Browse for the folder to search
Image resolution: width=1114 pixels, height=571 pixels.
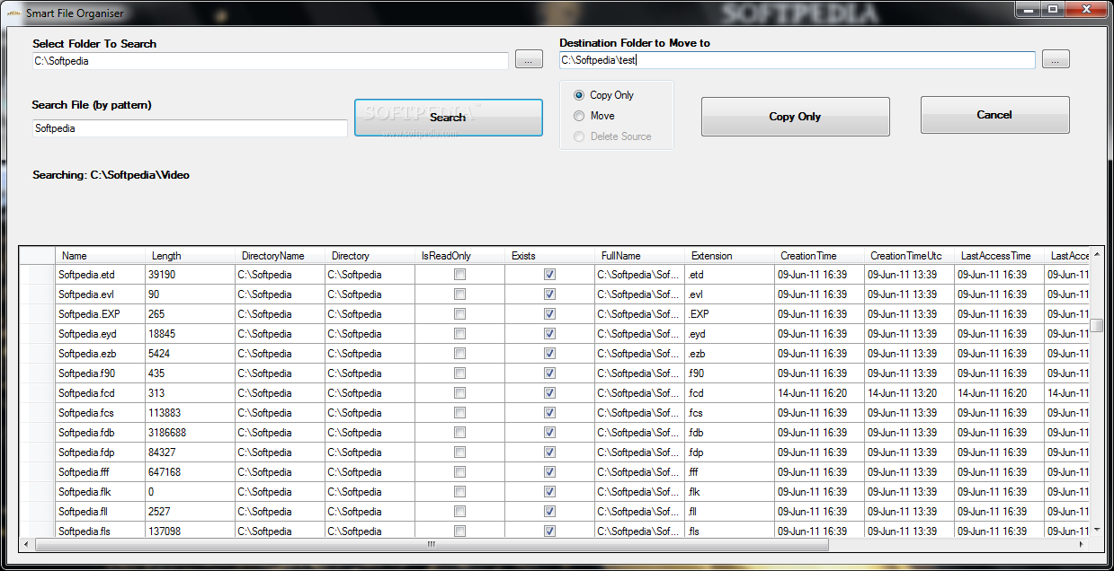(x=529, y=60)
